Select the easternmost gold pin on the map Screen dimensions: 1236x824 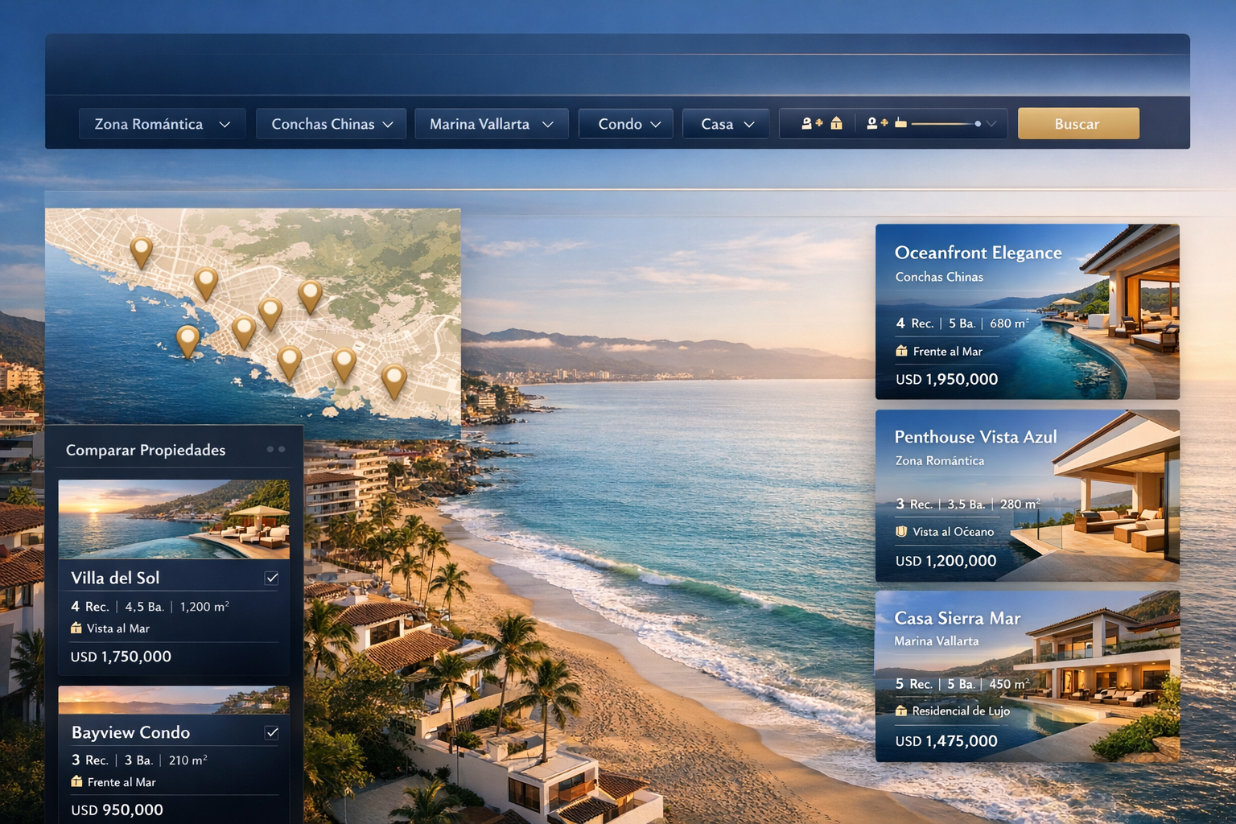pos(393,380)
